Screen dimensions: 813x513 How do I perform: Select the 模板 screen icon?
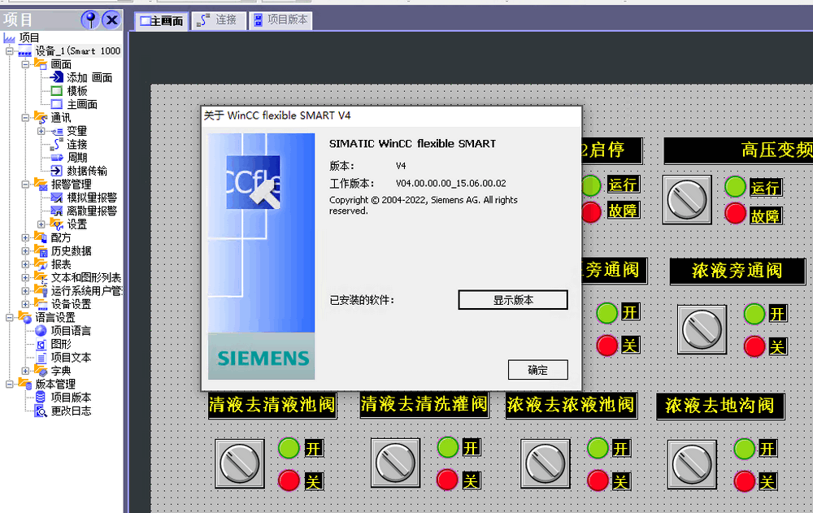(x=57, y=91)
